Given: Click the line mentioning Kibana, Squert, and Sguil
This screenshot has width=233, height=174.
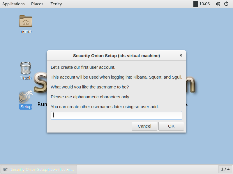Looking at the screenshot, I should pos(116,77).
